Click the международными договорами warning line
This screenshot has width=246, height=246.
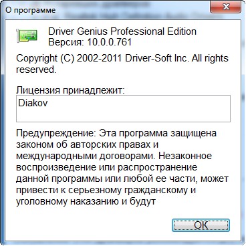coord(114,156)
